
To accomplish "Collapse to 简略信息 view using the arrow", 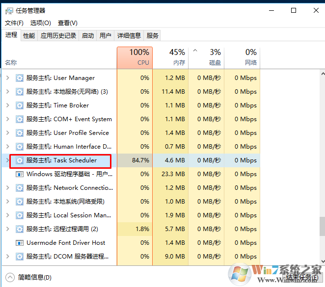I will coord(10,277).
